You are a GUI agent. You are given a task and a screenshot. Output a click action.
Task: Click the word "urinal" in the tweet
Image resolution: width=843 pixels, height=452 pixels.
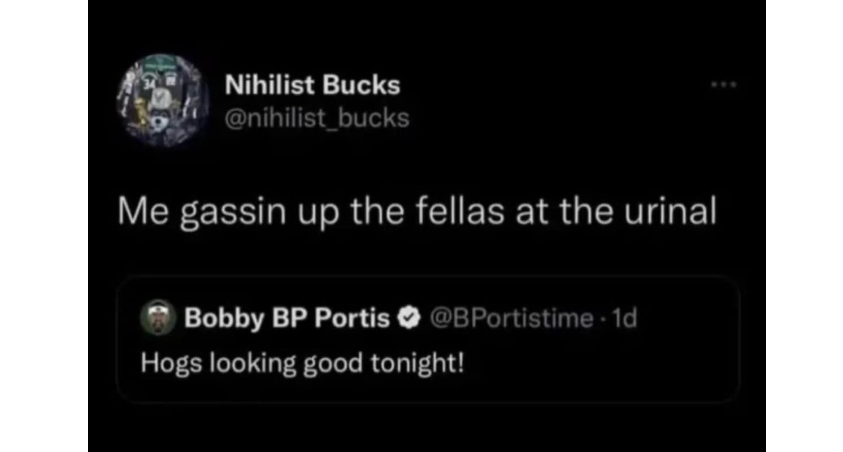point(682,213)
